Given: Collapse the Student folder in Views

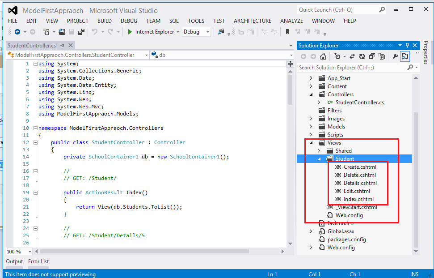Looking at the screenshot, I should pos(319,159).
